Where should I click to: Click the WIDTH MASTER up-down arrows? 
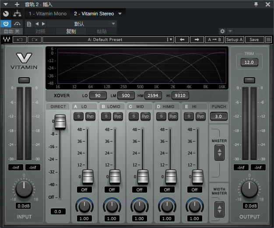pos(219,209)
